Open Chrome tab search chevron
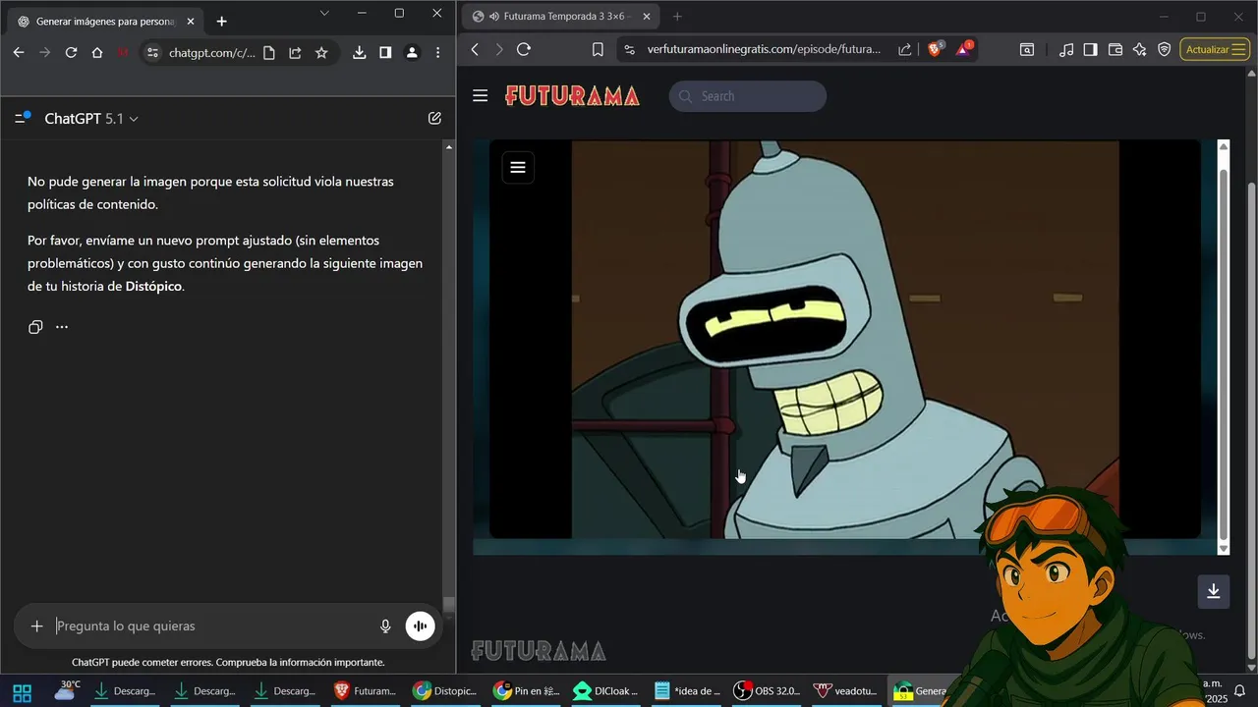The height and width of the screenshot is (707, 1258). point(324,13)
